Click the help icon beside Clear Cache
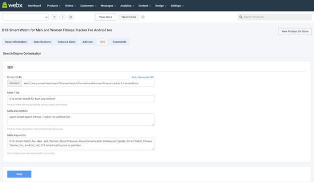314x182 pixels. click(143, 17)
